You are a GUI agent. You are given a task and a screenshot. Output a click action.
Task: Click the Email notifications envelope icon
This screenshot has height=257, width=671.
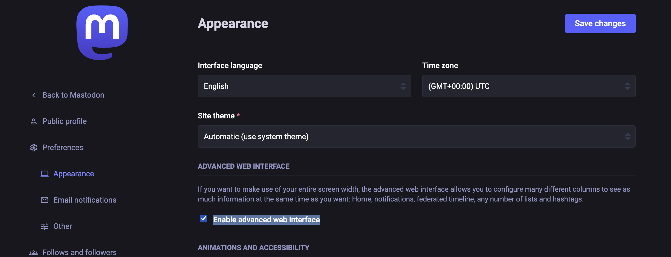[x=44, y=200]
